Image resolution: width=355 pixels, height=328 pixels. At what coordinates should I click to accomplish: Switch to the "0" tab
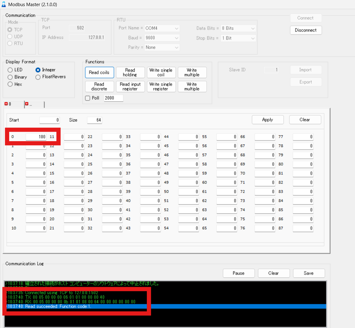(x=14, y=104)
